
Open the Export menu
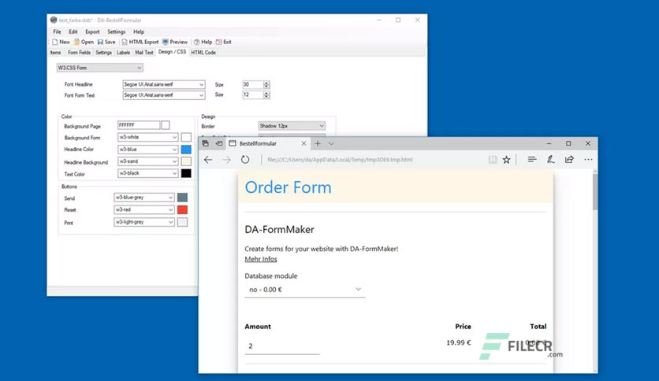92,32
